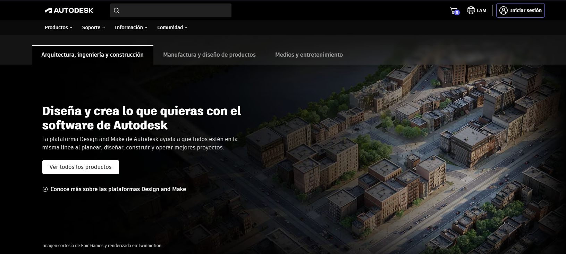The image size is (566, 254).
Task: Click the Autodesk logo
Action: coord(69,10)
